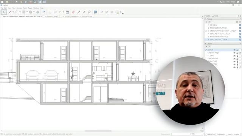Go to previous page via toolbar
Image resolution: width=242 pixels, height=136 pixels.
click(107, 12)
